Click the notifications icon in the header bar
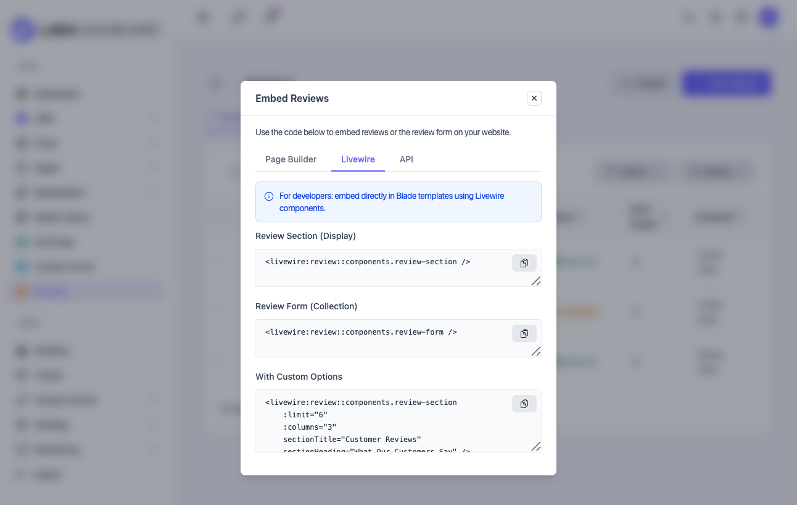 tap(714, 17)
